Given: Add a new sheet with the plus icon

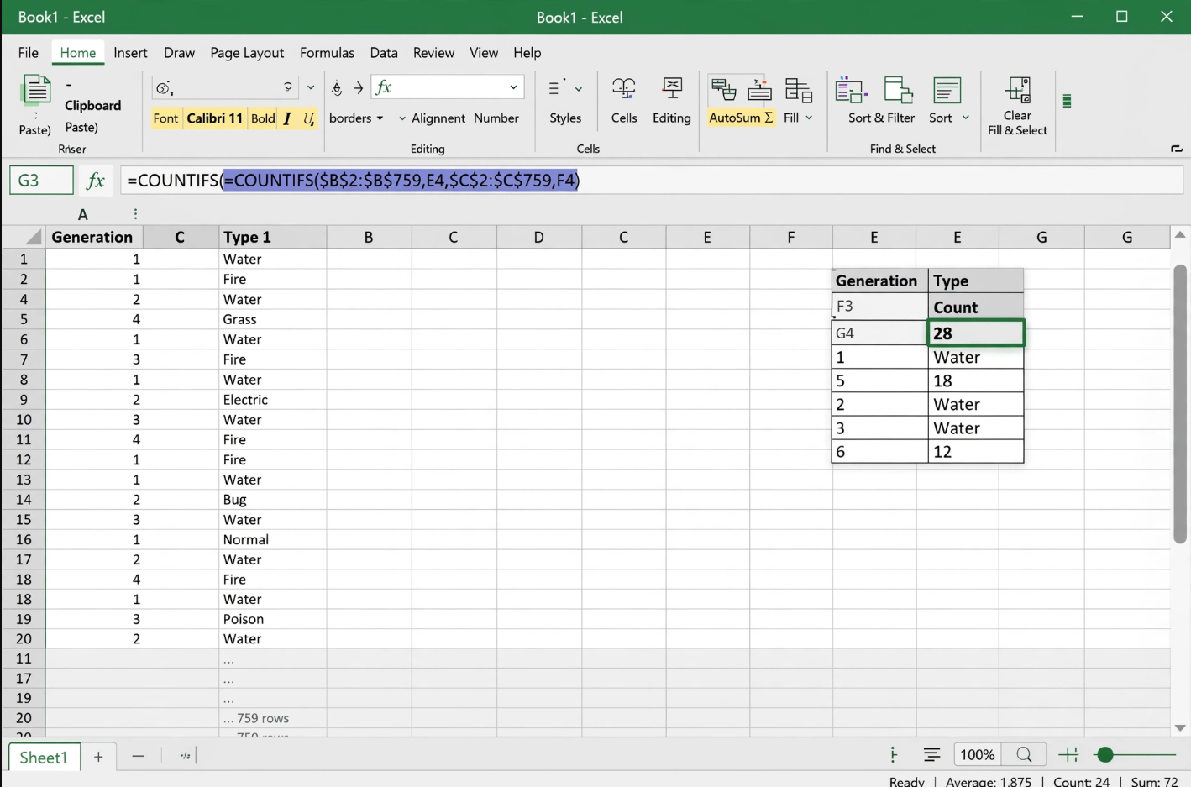Looking at the screenshot, I should tap(98, 756).
